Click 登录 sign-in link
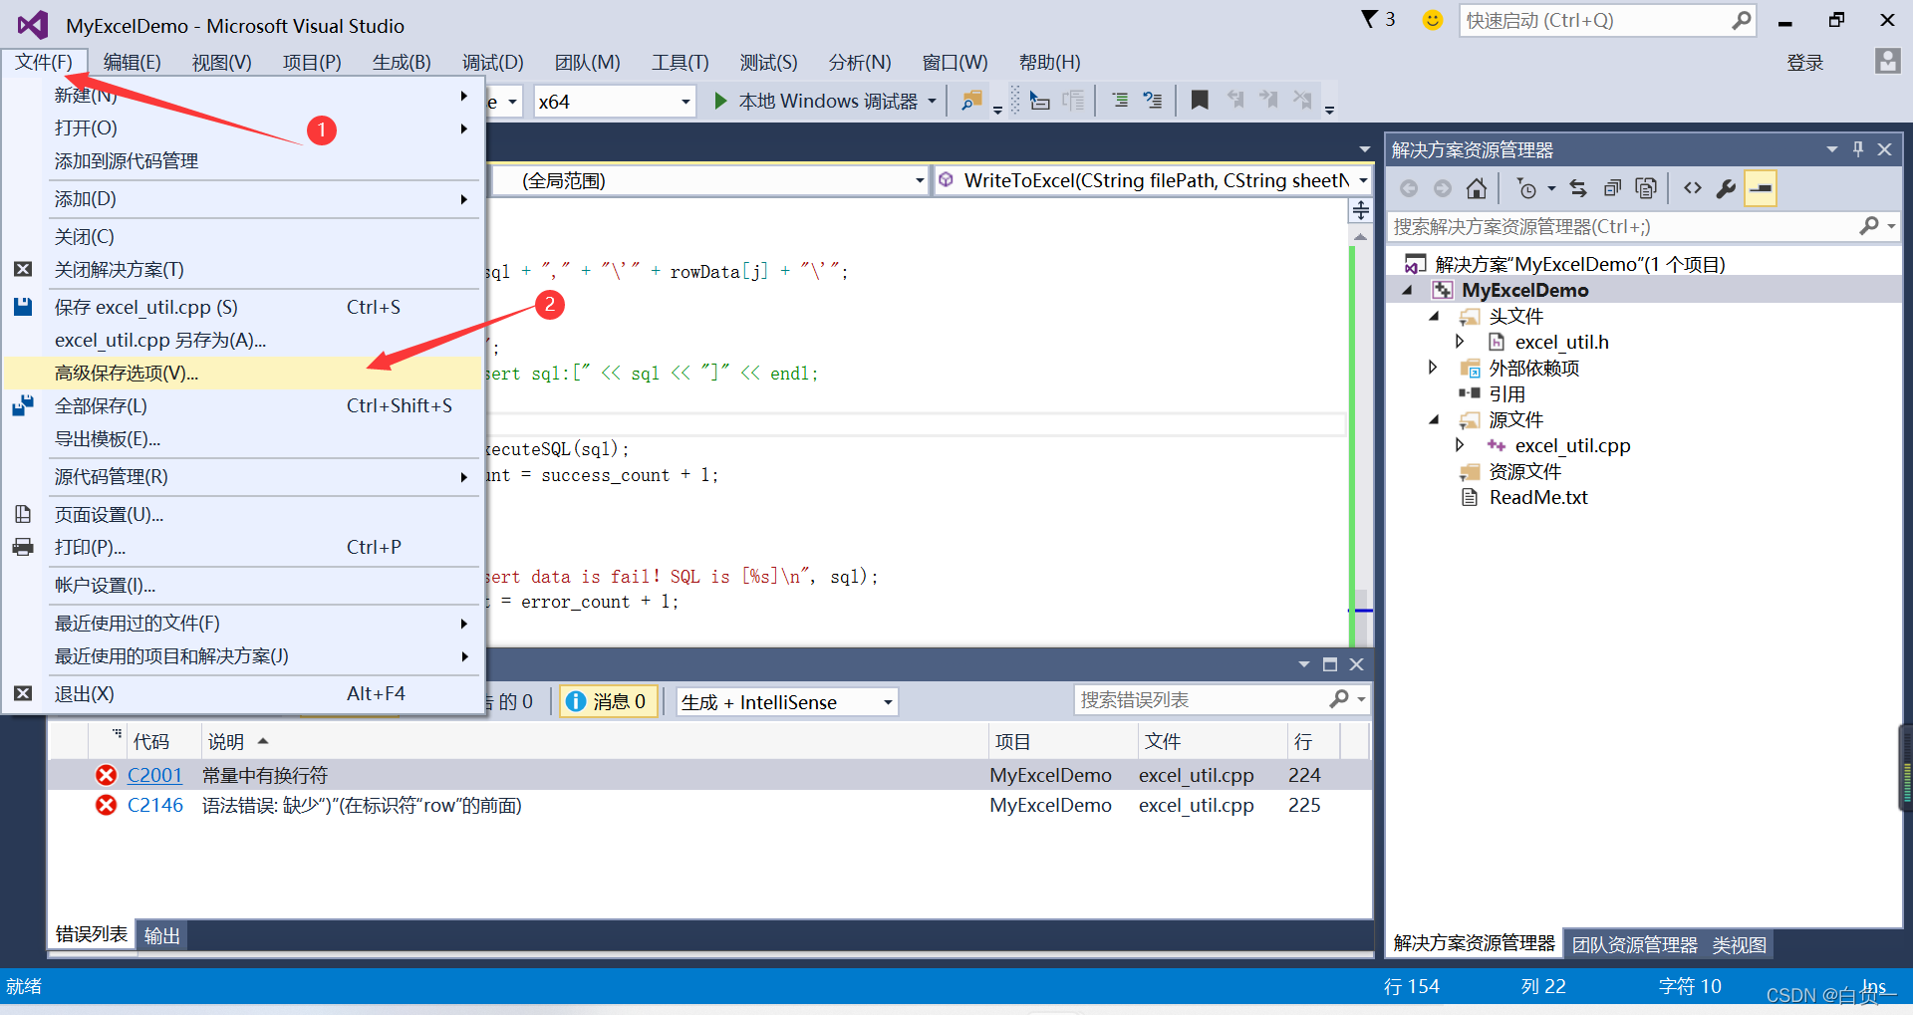 [1804, 62]
